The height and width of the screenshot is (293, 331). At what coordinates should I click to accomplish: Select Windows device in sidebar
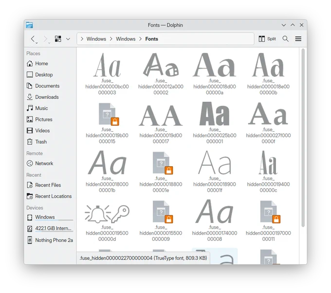pos(50,217)
